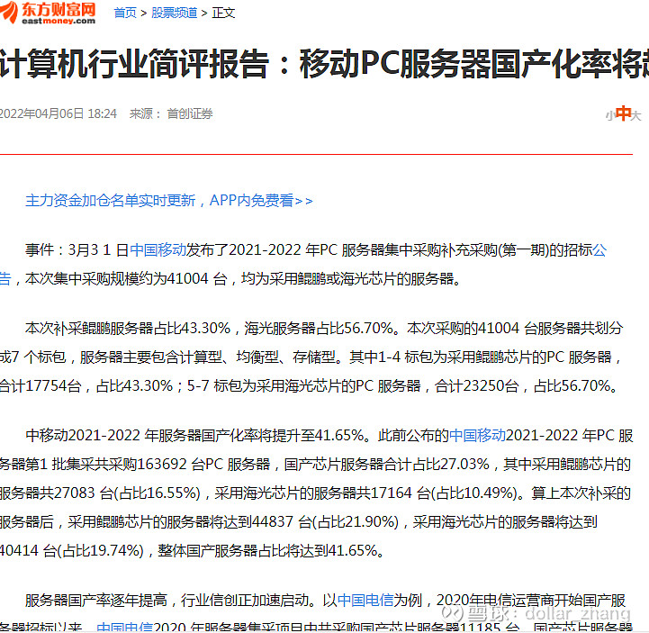Screen dimensions: 649x633
Task: Open the eastmoney.com logo
Action: [48, 14]
